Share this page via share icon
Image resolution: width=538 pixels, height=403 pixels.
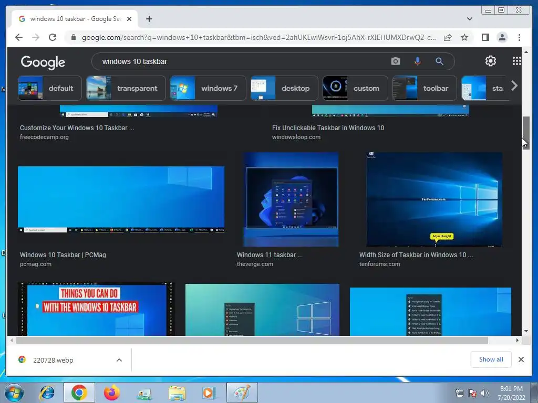point(448,37)
